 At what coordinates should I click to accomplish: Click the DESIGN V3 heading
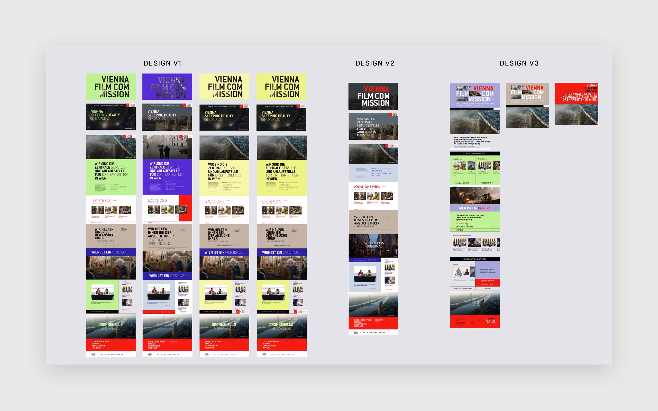point(519,63)
